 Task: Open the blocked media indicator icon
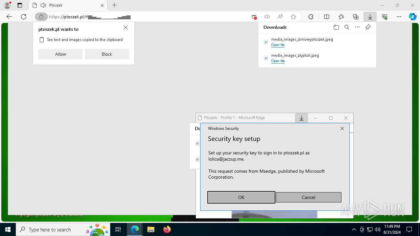(x=254, y=17)
